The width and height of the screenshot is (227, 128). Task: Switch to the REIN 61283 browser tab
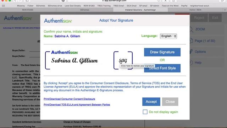point(28,10)
